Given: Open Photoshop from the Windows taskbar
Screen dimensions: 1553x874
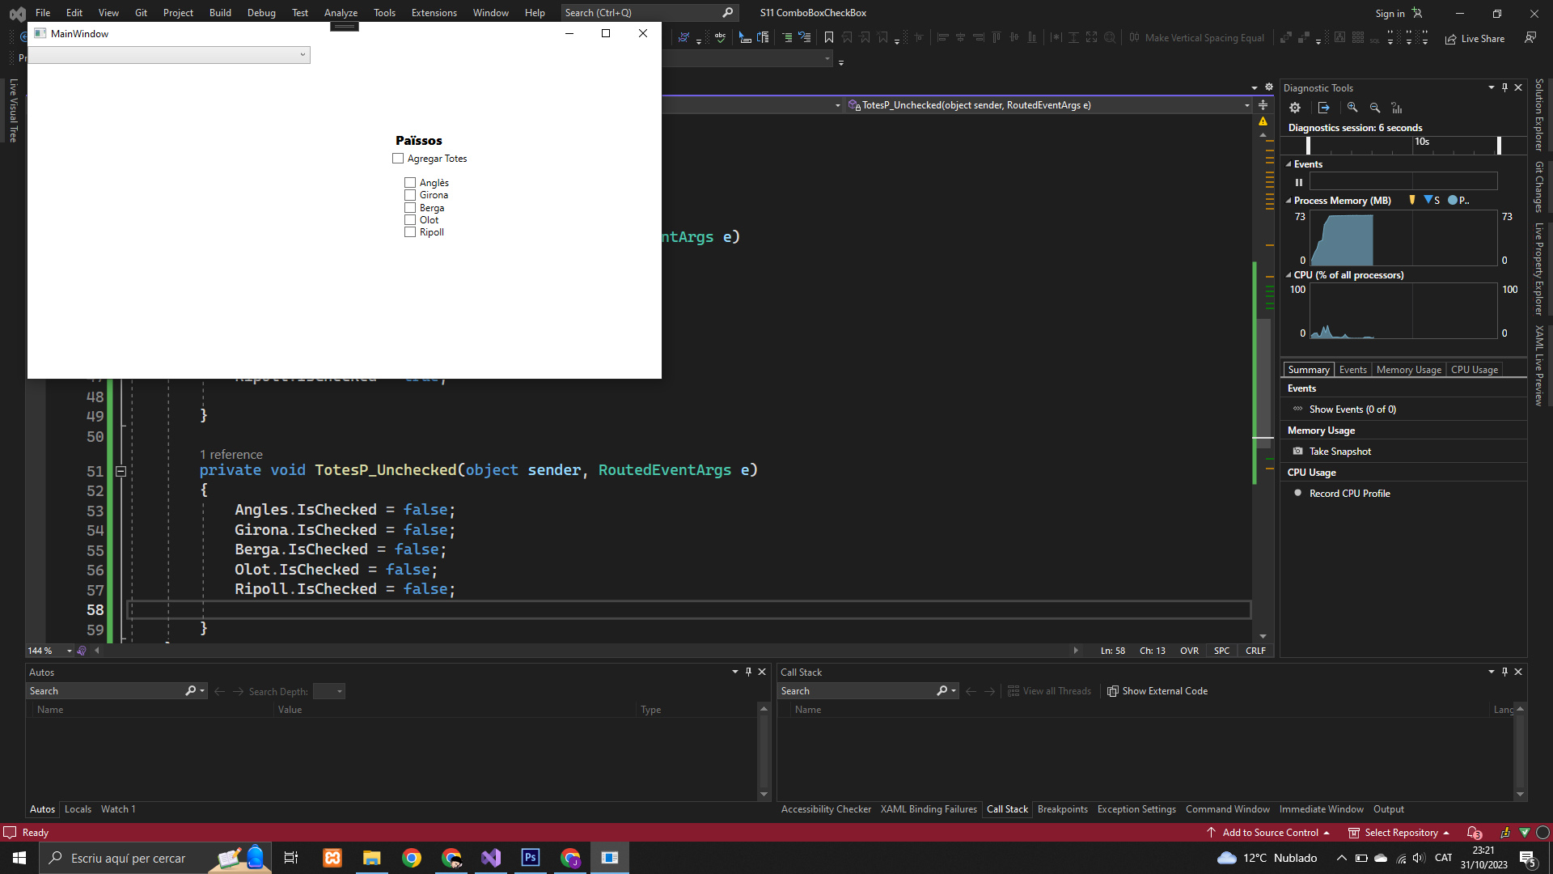Looking at the screenshot, I should pos(531,858).
